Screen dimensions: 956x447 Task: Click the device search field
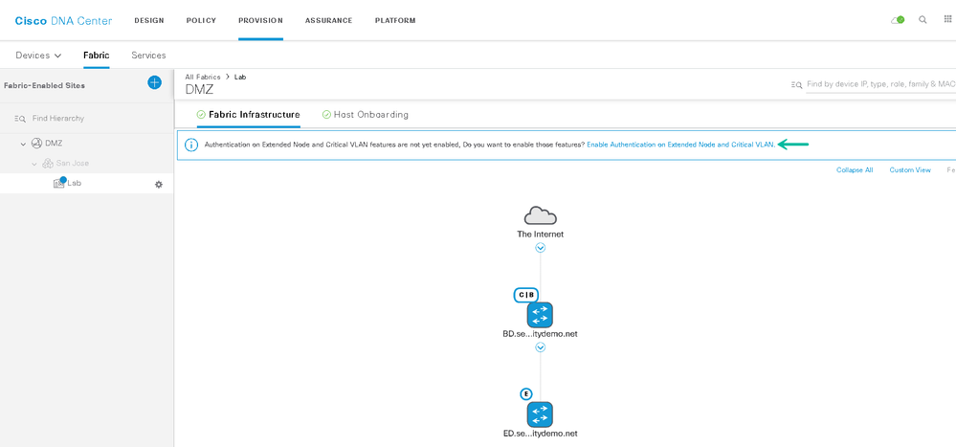coord(880,84)
